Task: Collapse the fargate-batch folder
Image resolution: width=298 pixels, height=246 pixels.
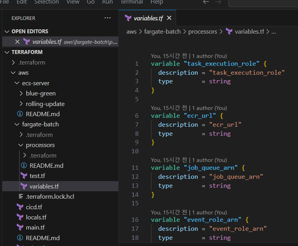Action: [x=17, y=124]
